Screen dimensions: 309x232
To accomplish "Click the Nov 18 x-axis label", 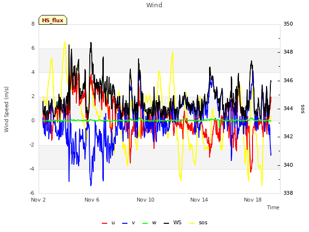I will (253, 200).
